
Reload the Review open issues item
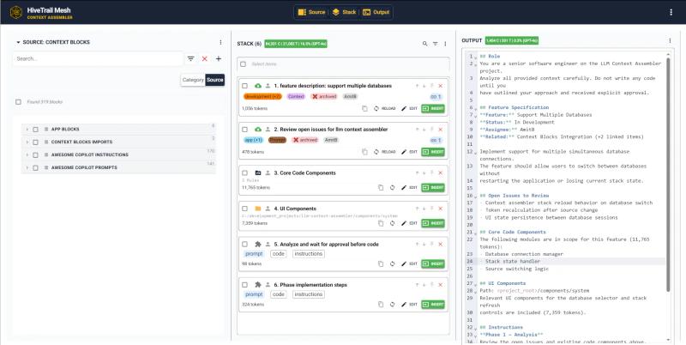pyautogui.click(x=384, y=152)
